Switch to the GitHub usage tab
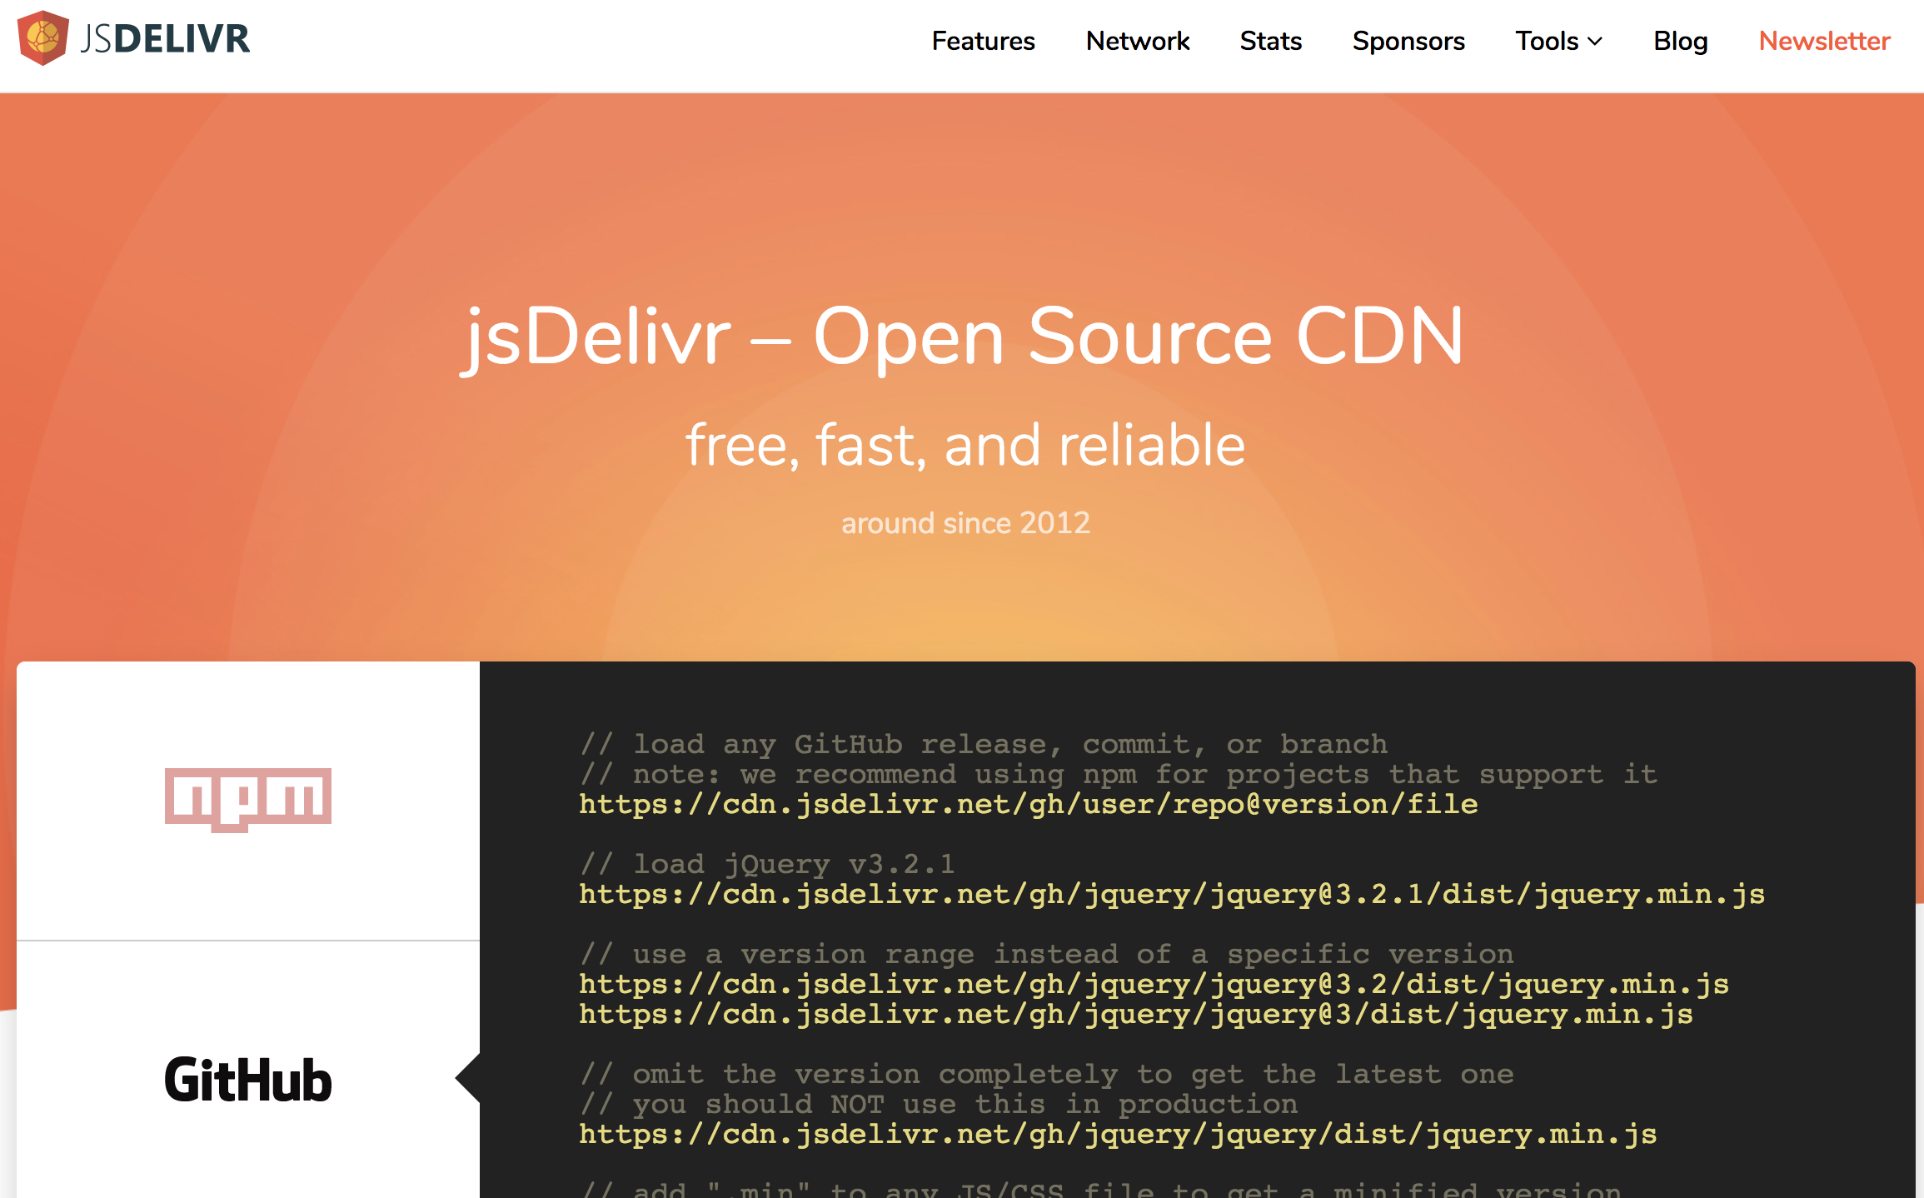This screenshot has width=1924, height=1198. pyautogui.click(x=247, y=1079)
